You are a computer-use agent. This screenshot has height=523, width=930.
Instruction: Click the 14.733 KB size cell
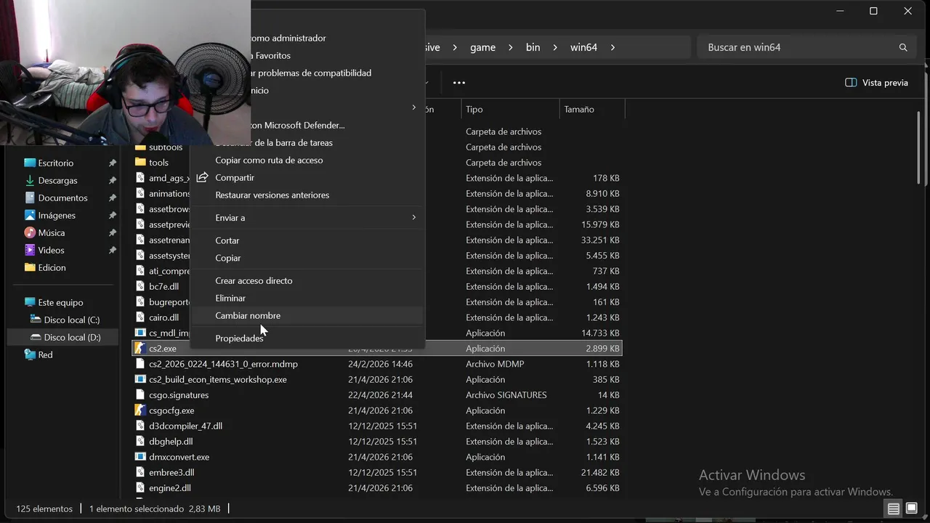click(600, 333)
